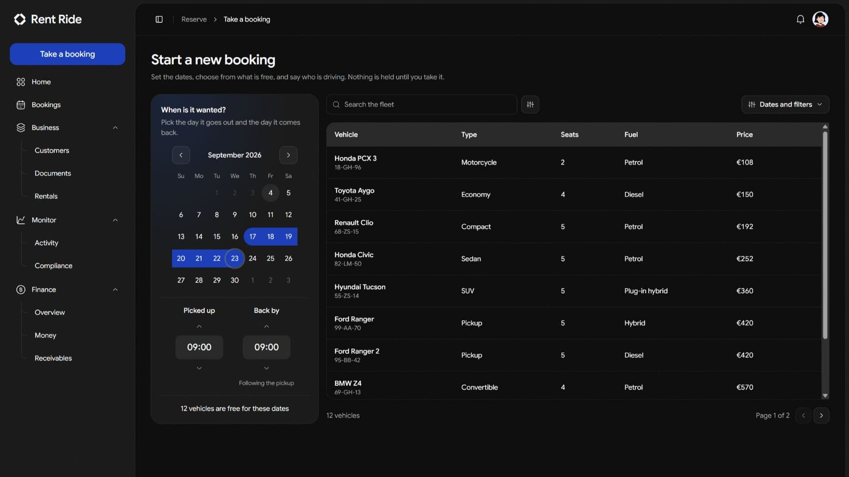Decrease the Picked up time

point(199,368)
